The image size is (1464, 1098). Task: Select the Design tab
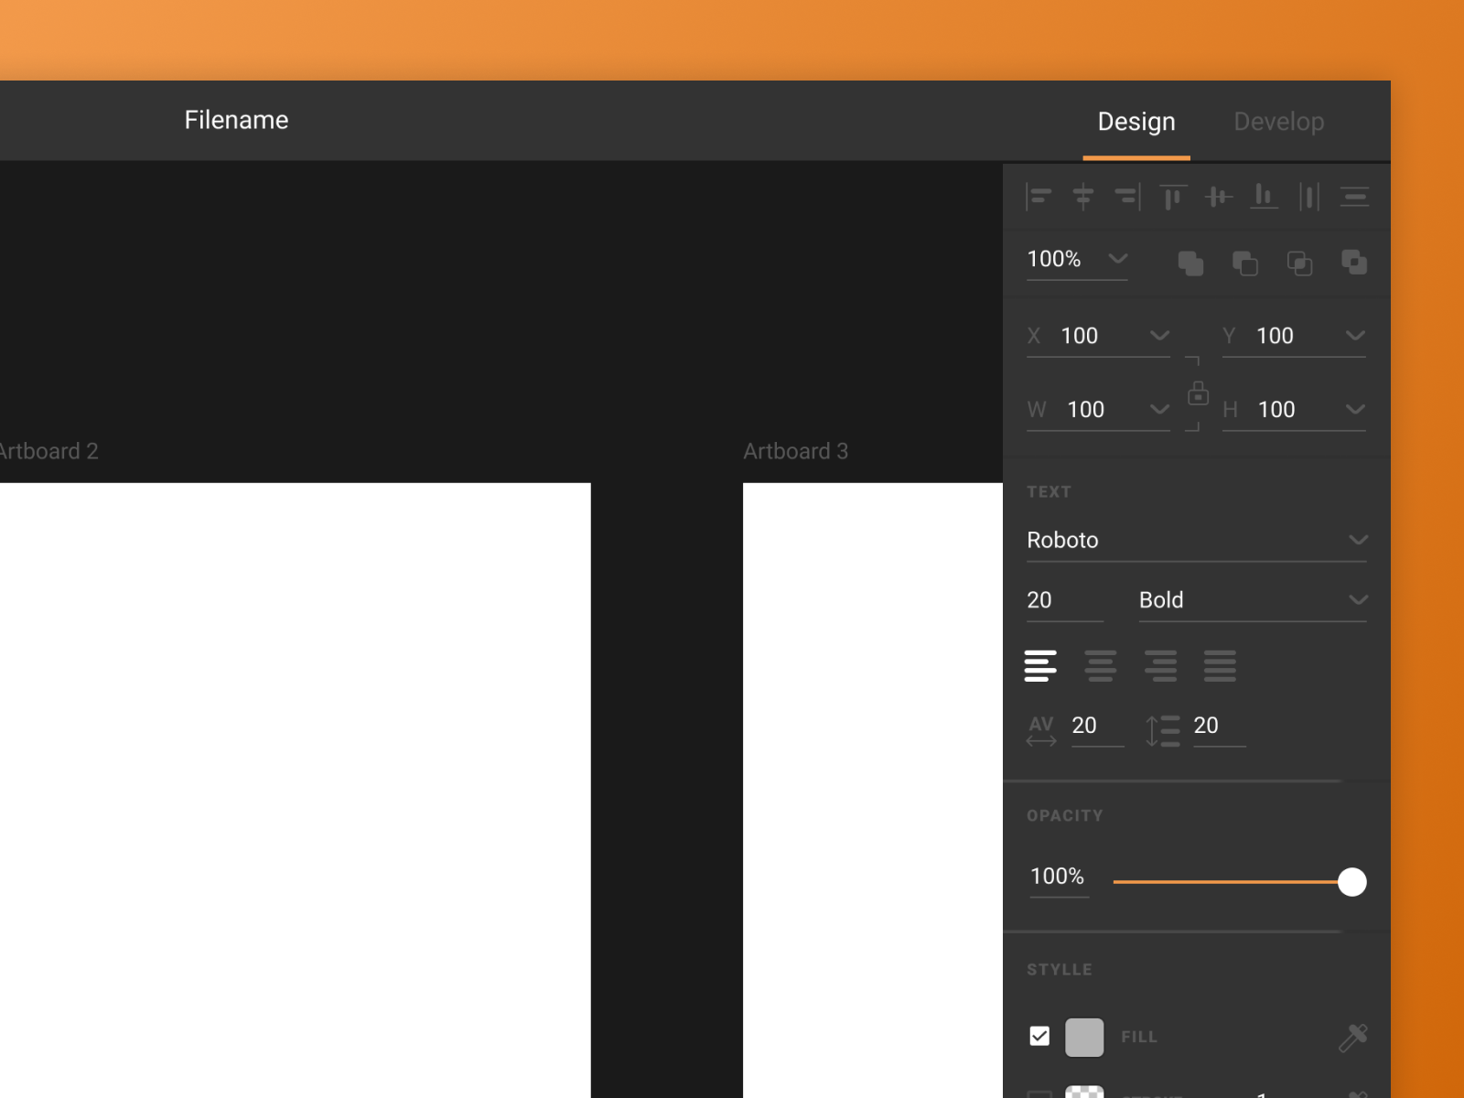pyautogui.click(x=1136, y=121)
